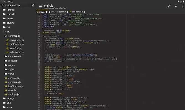
Task: Run the file with the play button
Action: coord(176,6)
